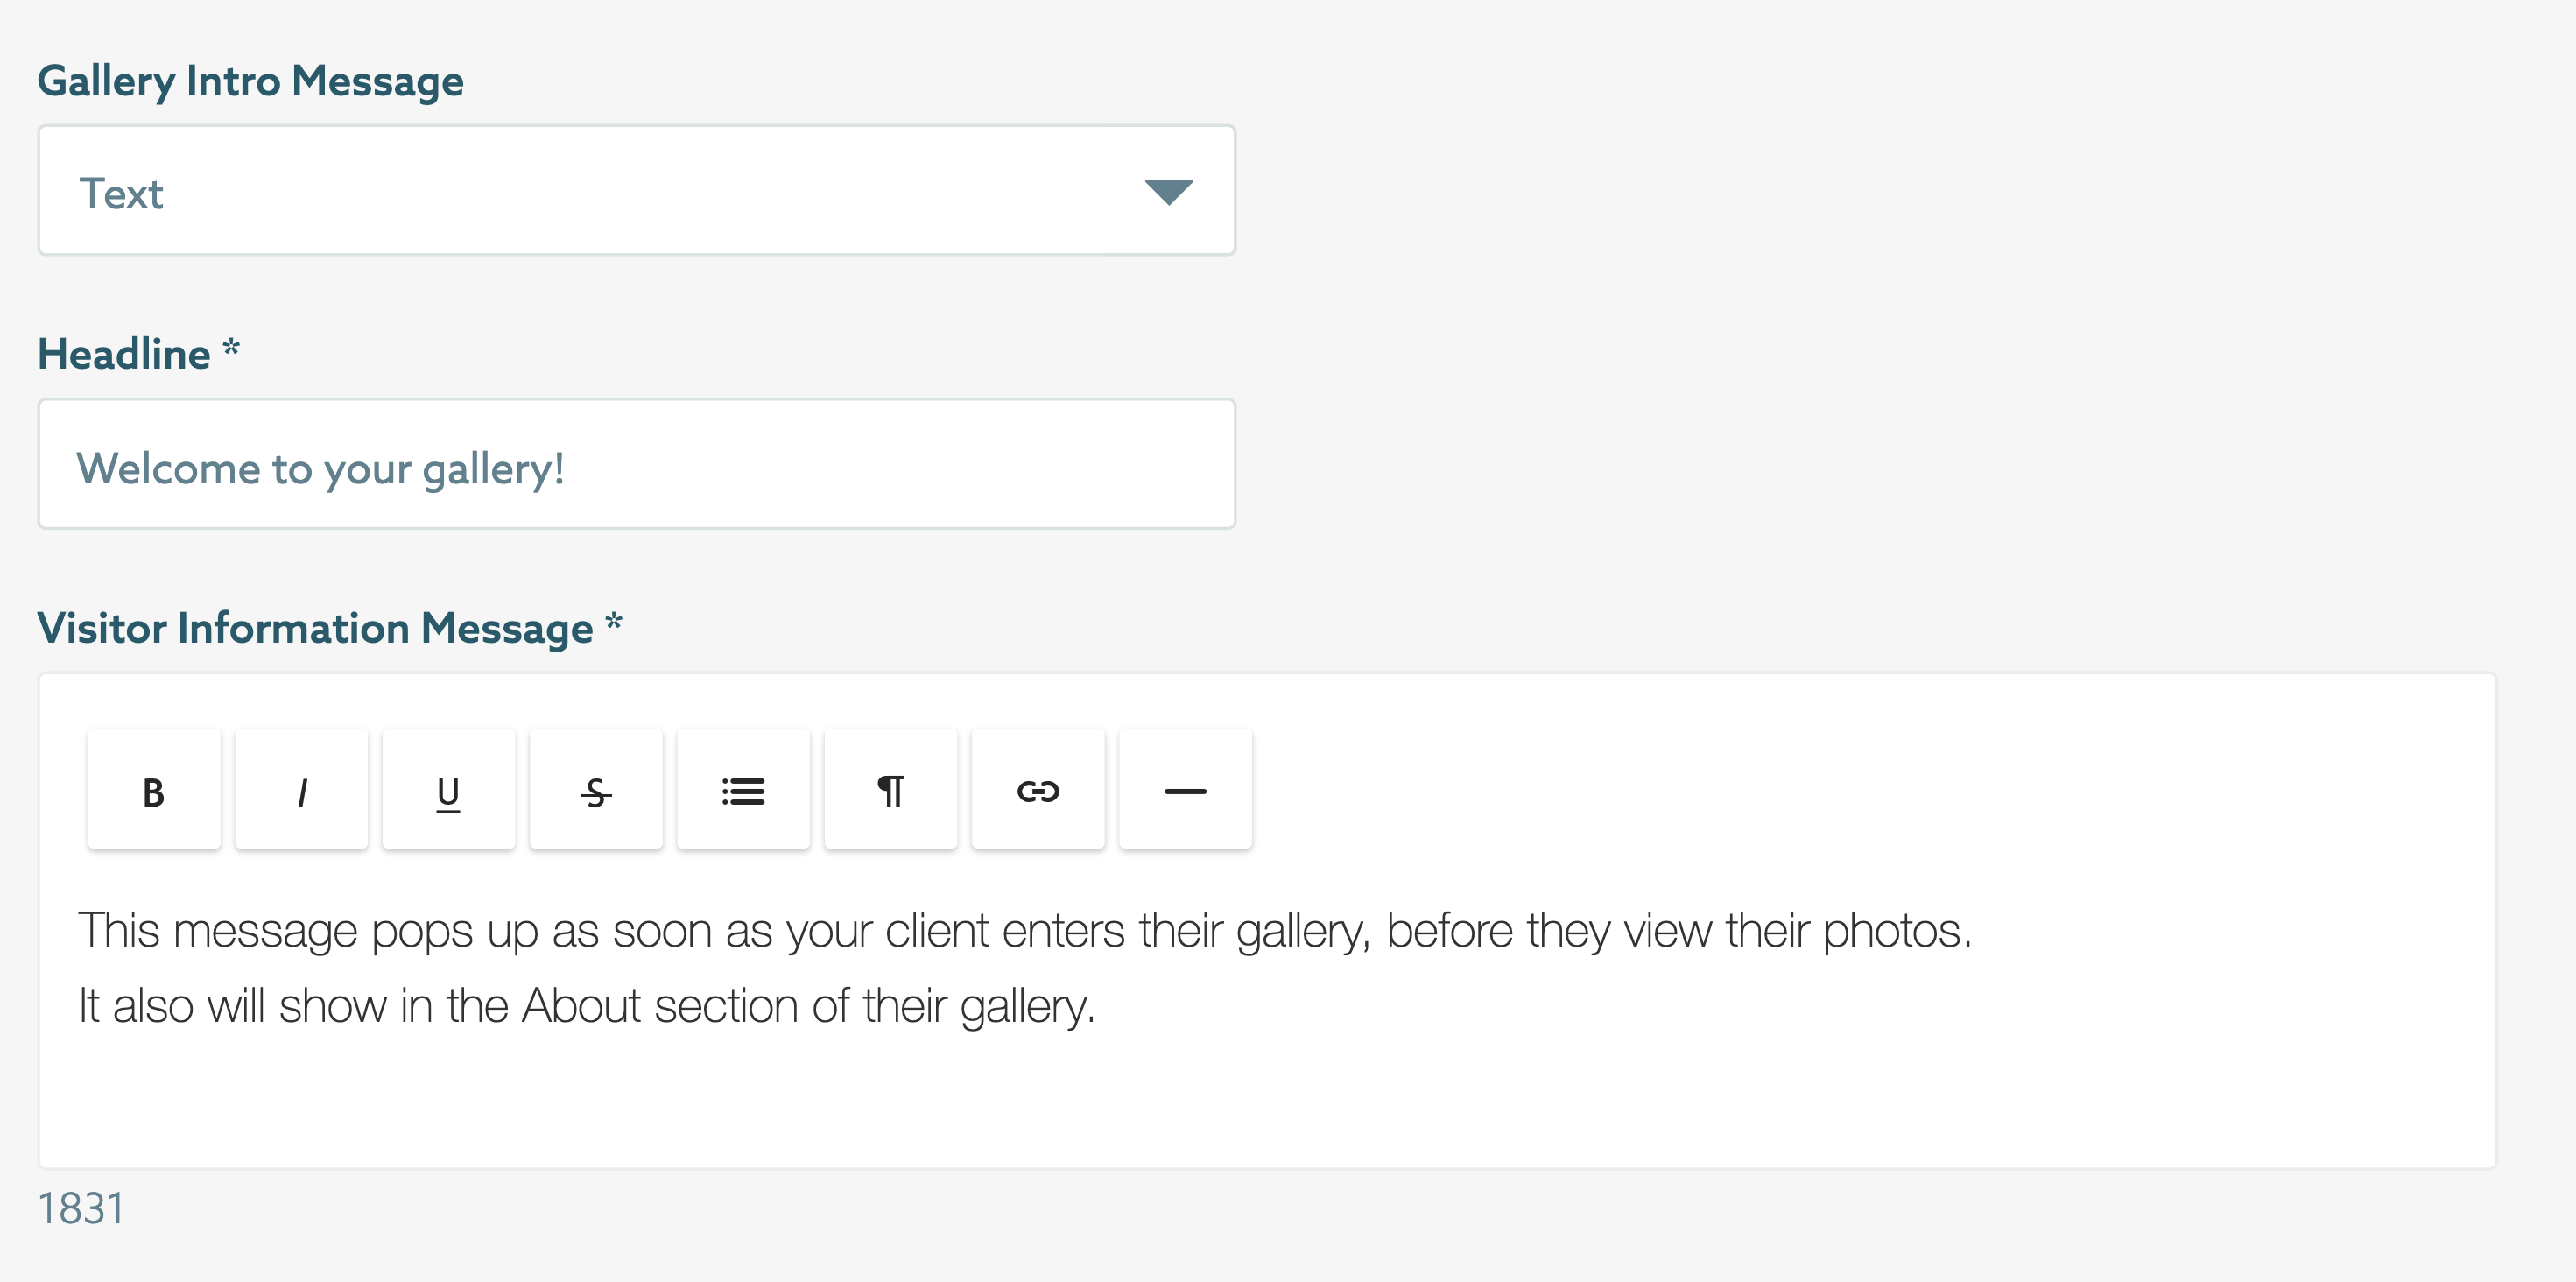Click the 'It also will show' line

[587, 1006]
